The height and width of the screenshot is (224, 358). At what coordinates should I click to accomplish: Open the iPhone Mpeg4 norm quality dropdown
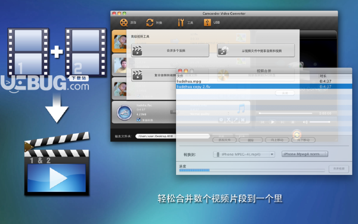[x=305, y=154]
